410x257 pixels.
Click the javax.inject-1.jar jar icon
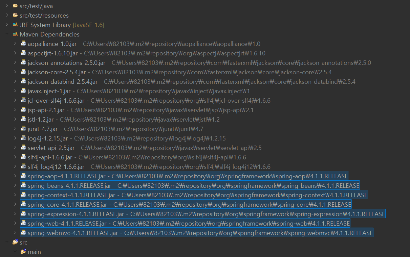pyautogui.click(x=23, y=91)
